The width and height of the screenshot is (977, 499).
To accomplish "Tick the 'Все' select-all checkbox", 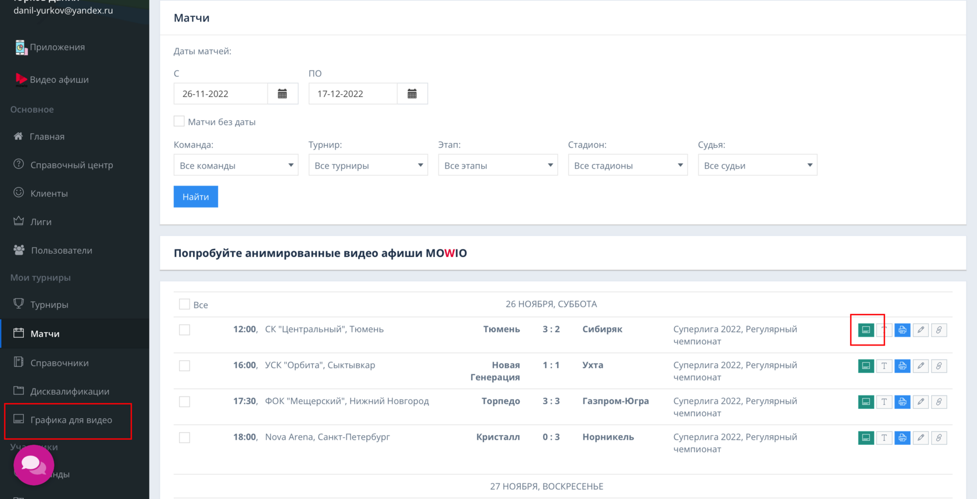I will [x=184, y=304].
